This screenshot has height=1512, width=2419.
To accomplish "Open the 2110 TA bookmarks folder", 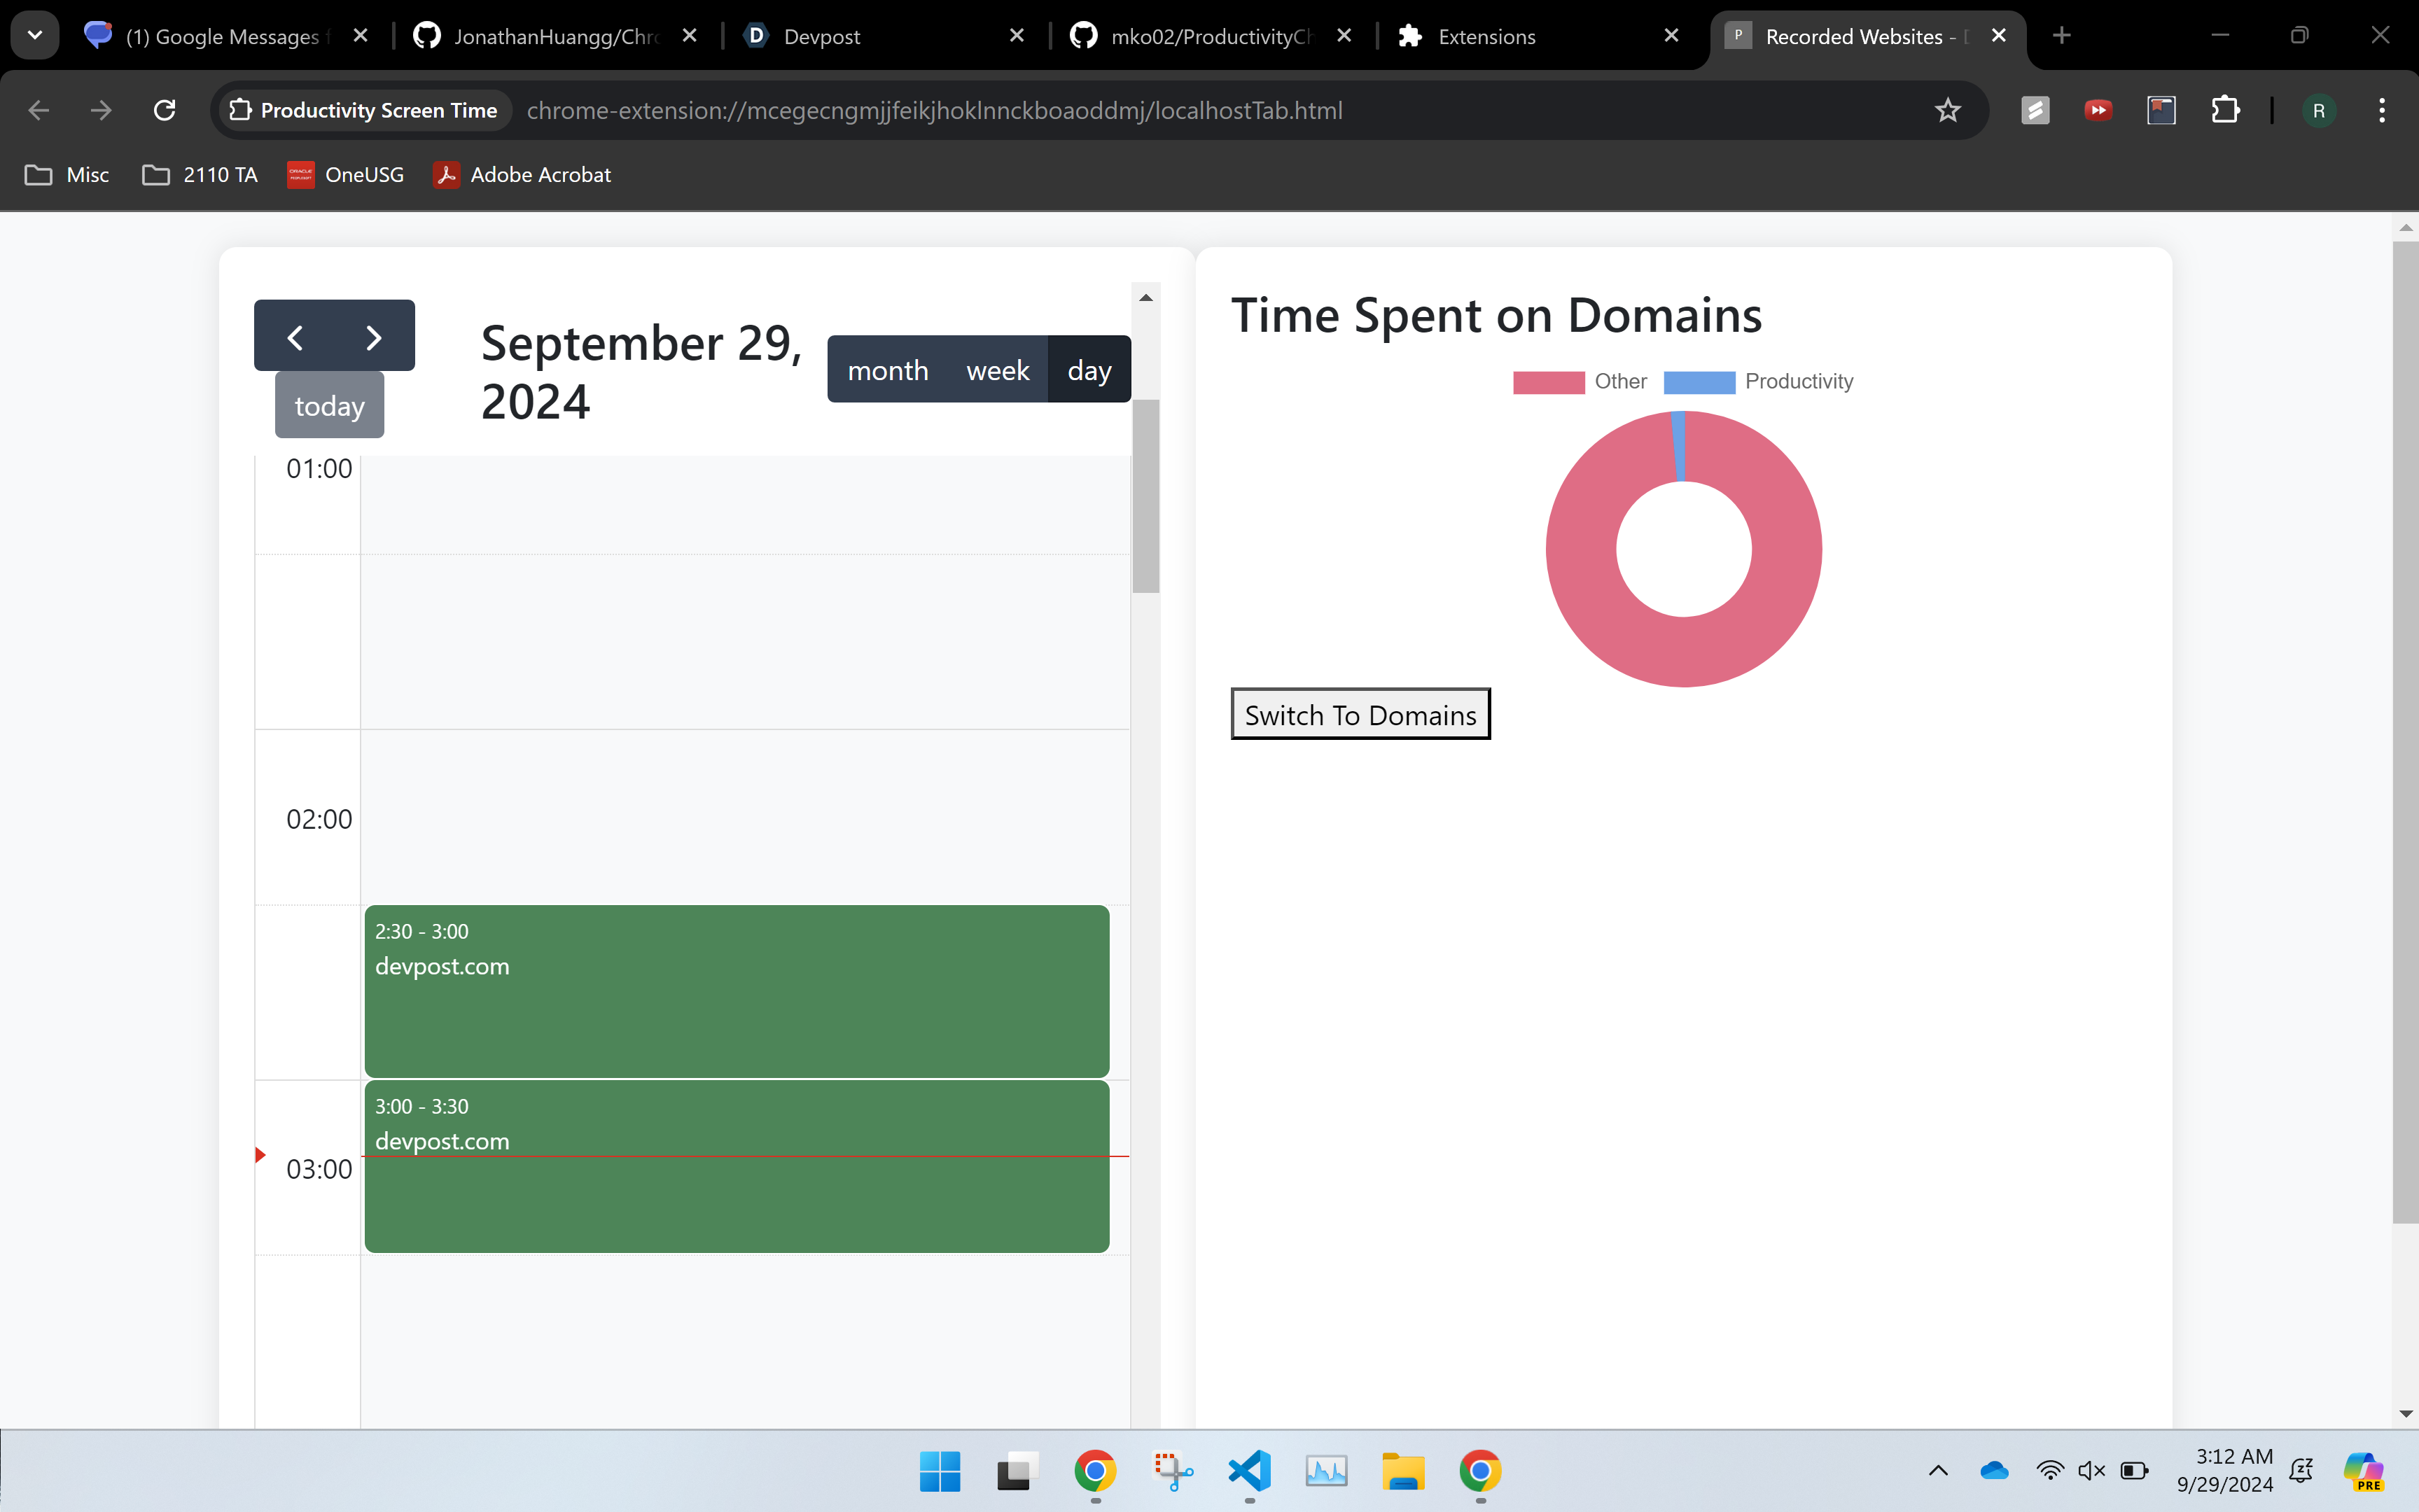I will click(200, 175).
